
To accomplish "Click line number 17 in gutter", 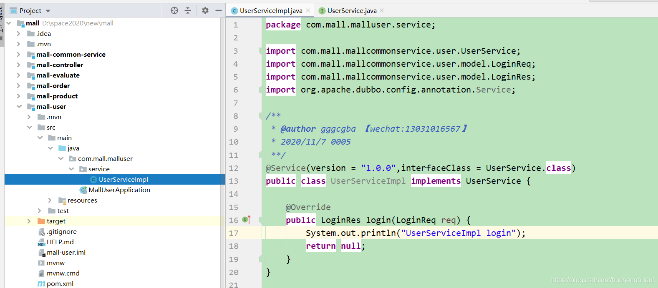I will click(234, 233).
